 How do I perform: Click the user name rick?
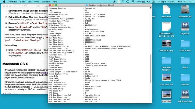[180, 2]
